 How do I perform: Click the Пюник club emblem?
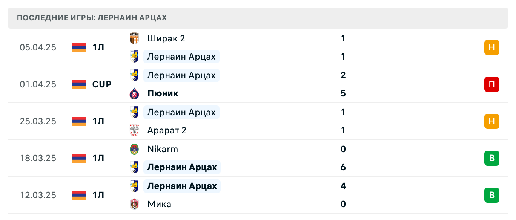pyautogui.click(x=134, y=93)
